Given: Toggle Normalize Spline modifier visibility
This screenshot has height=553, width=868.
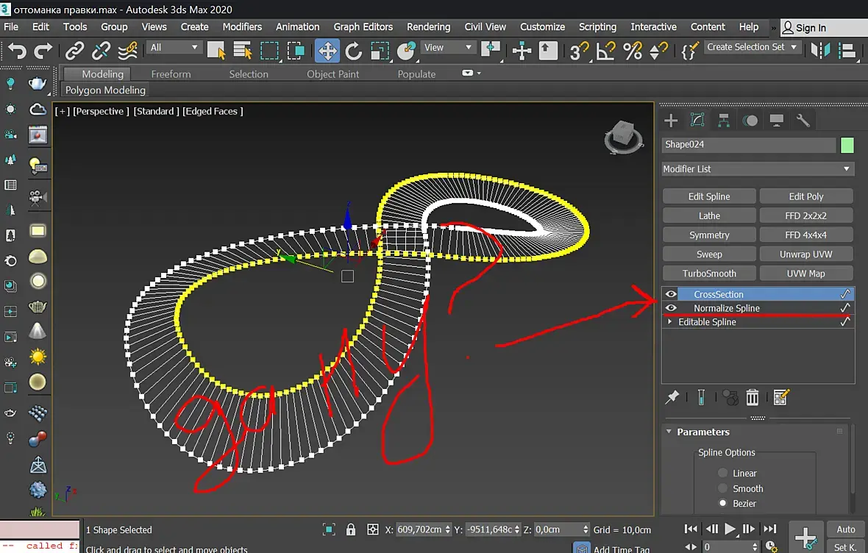Looking at the screenshot, I should pyautogui.click(x=671, y=308).
